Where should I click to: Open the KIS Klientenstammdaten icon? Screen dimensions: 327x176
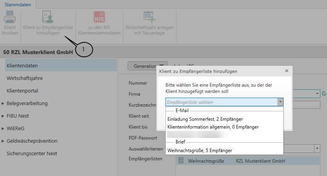(x=99, y=17)
